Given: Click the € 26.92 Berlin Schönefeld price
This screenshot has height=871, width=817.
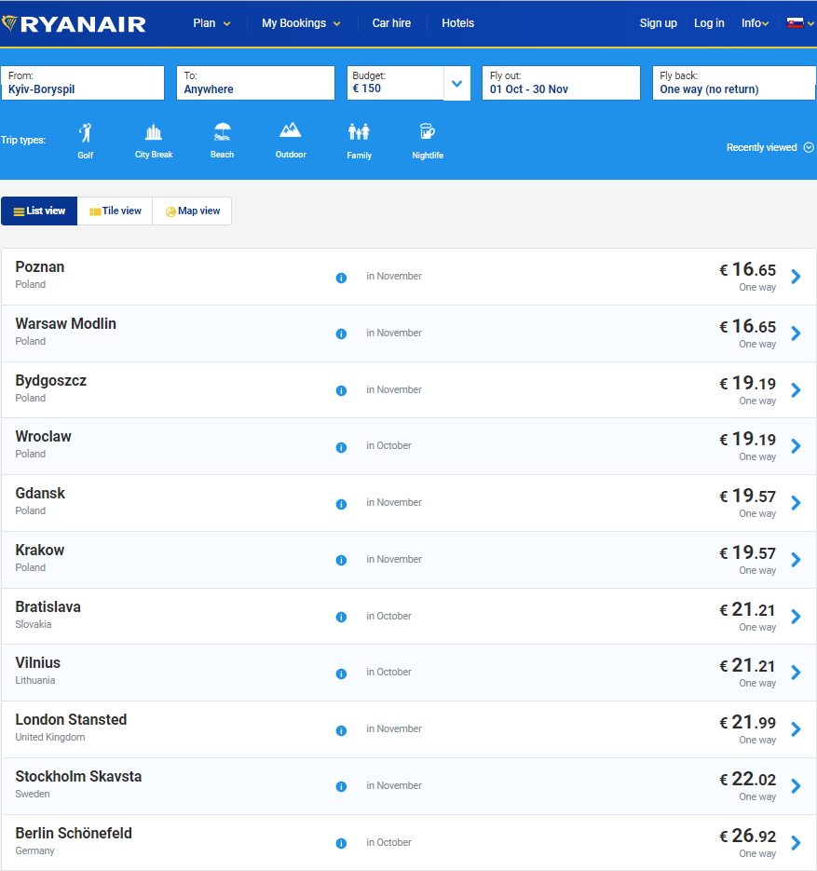Looking at the screenshot, I should pyautogui.click(x=747, y=836).
